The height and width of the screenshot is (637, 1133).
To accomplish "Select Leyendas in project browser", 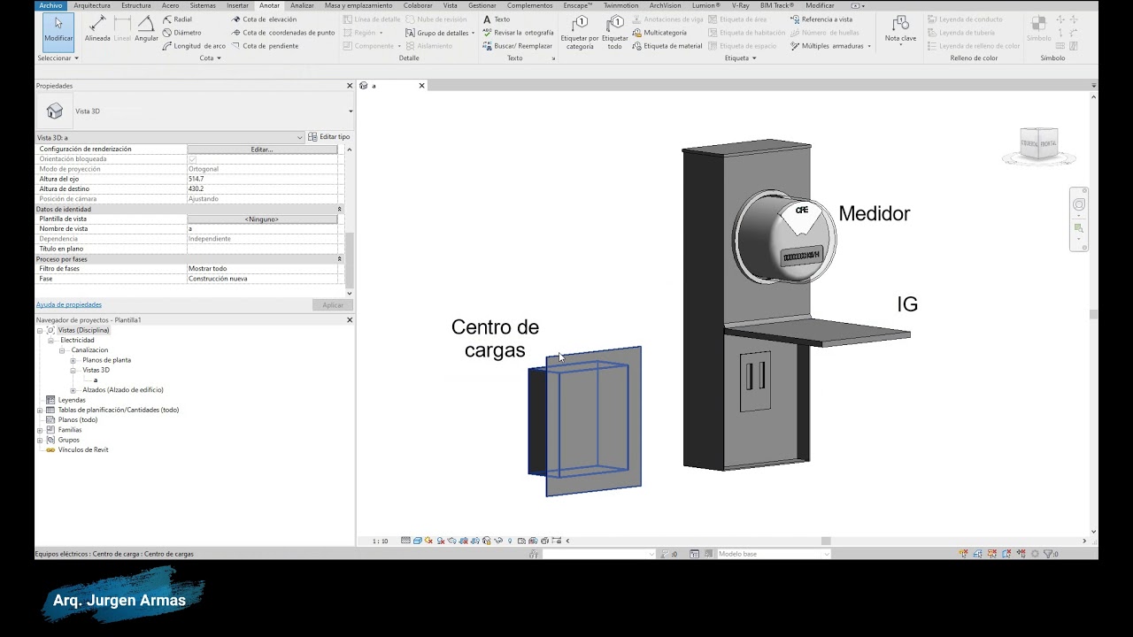I will [x=72, y=400].
